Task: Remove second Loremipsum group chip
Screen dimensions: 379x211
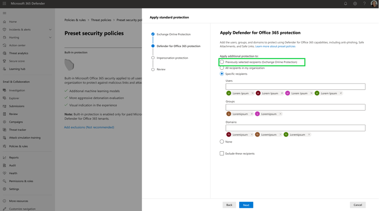Action: [280, 114]
